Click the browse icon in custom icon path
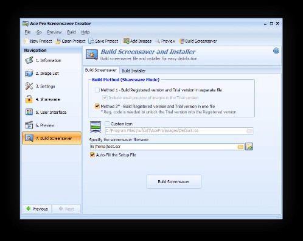Viewport: 303px width, 241px height. click(249, 131)
